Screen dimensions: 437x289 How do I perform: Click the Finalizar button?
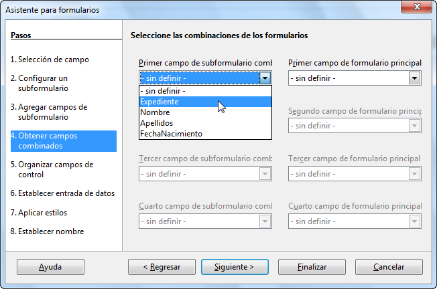pyautogui.click(x=312, y=267)
